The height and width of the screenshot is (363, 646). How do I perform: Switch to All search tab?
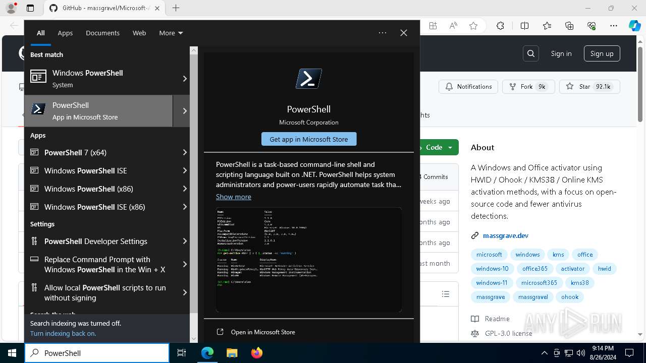coord(40,33)
